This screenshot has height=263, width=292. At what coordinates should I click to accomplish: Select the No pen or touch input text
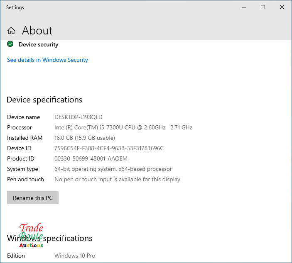coord(117,180)
